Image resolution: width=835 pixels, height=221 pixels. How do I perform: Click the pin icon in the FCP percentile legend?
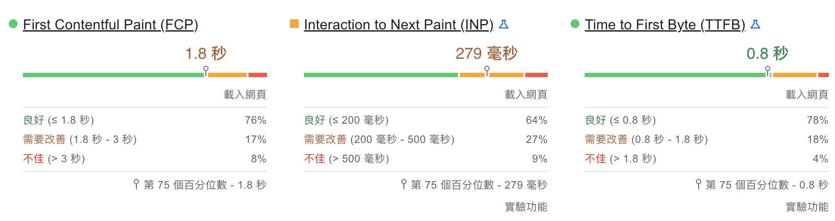coord(136,184)
